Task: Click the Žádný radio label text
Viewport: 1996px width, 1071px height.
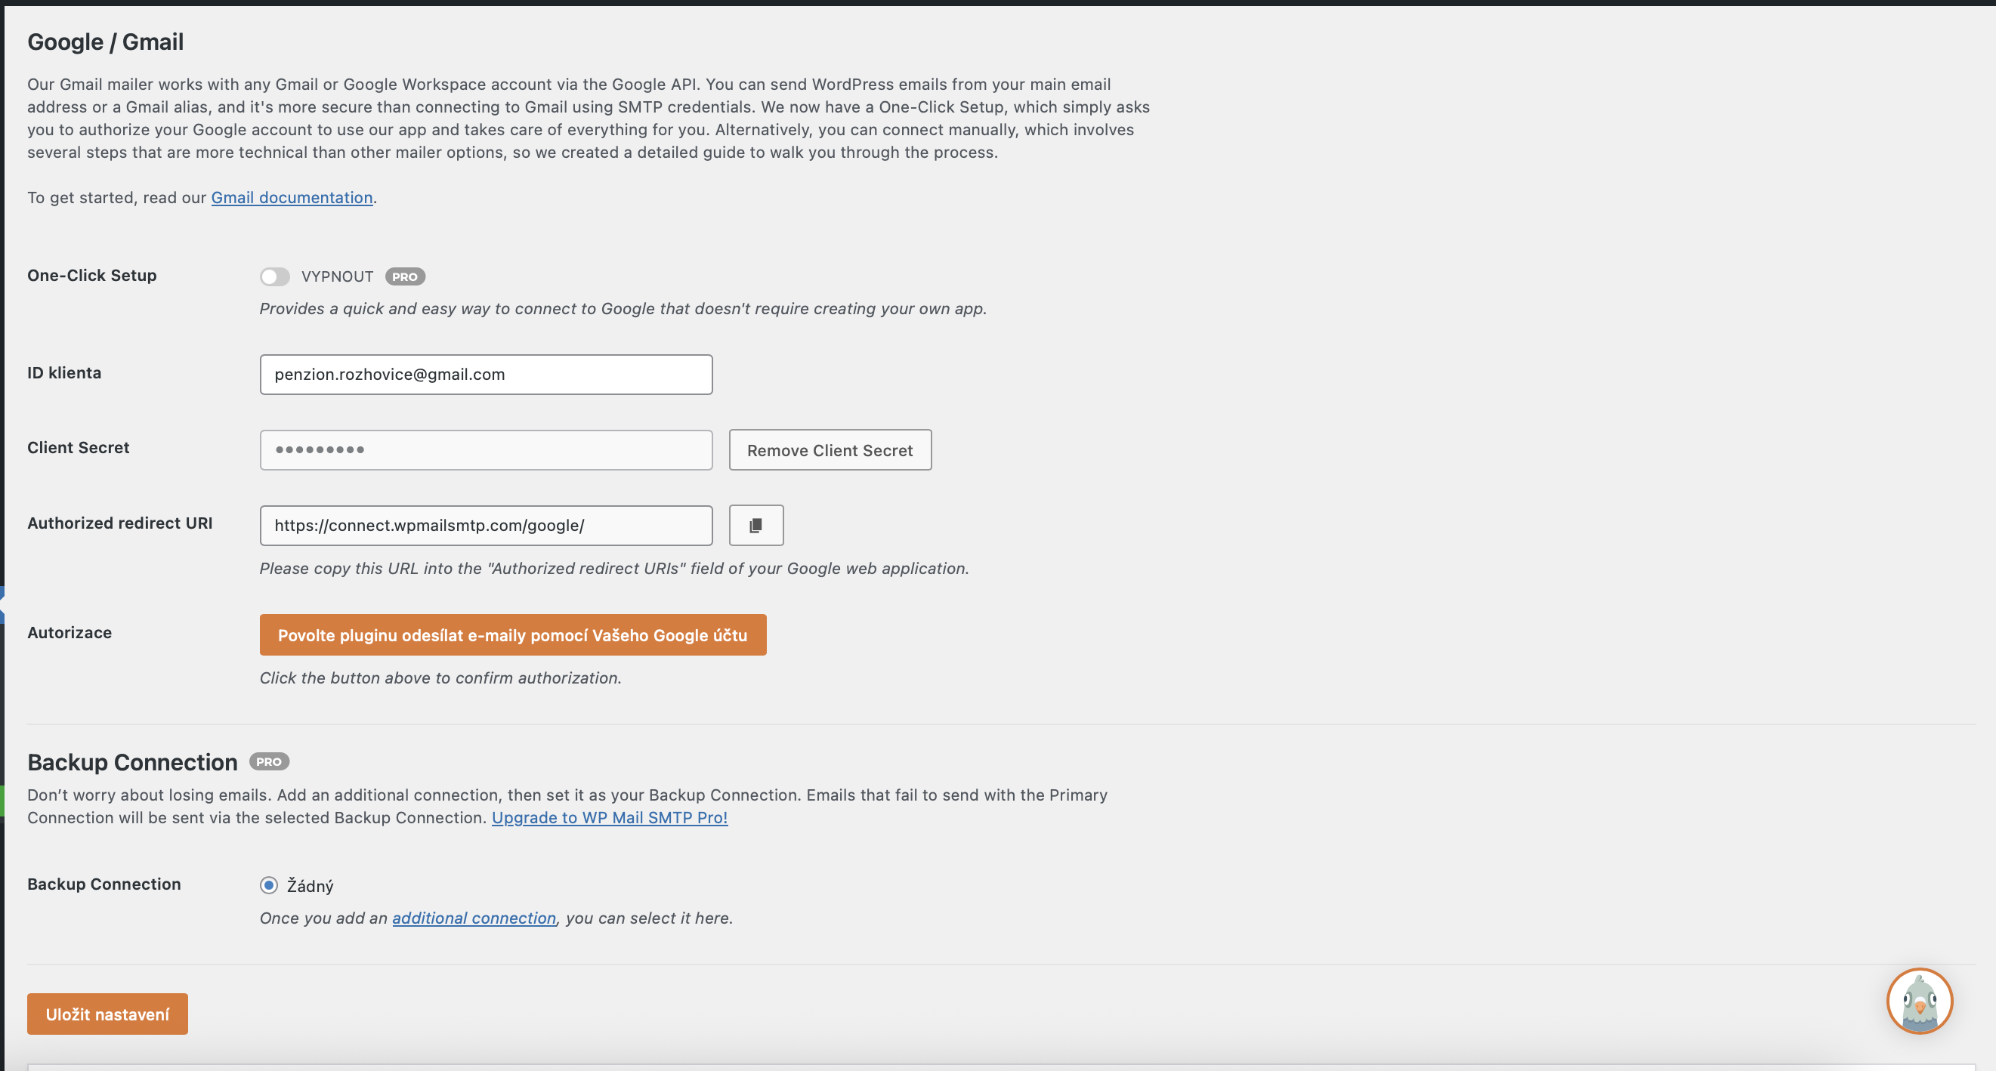Action: pyautogui.click(x=310, y=886)
